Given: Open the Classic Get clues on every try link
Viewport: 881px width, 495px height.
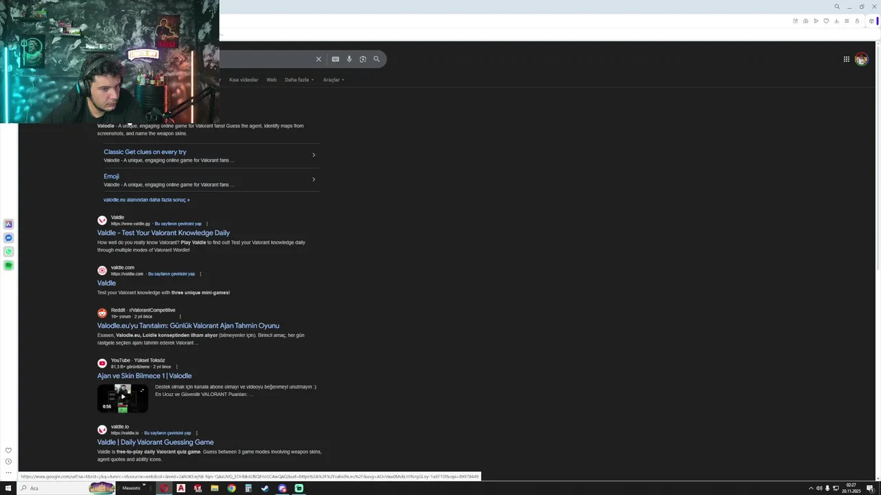Looking at the screenshot, I should tap(145, 152).
